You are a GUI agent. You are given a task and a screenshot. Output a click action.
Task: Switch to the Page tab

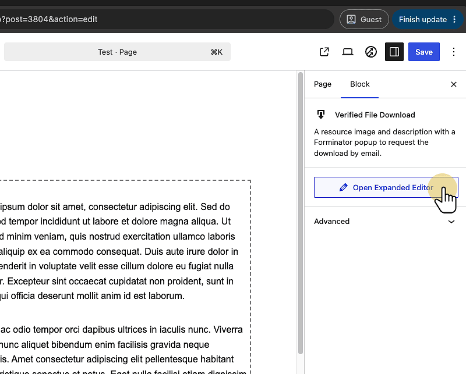point(323,84)
